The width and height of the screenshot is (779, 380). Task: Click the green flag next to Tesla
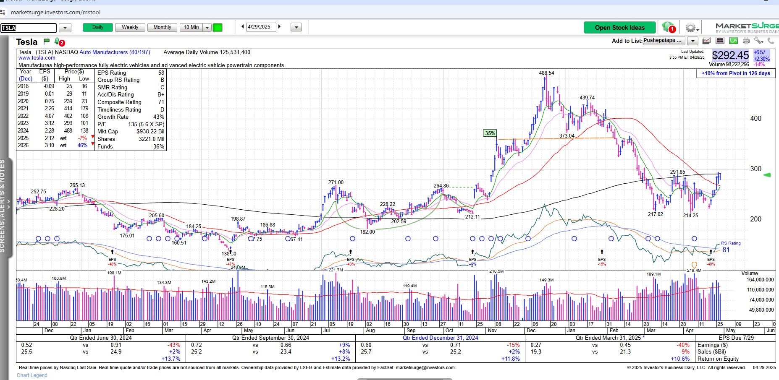coord(47,41)
